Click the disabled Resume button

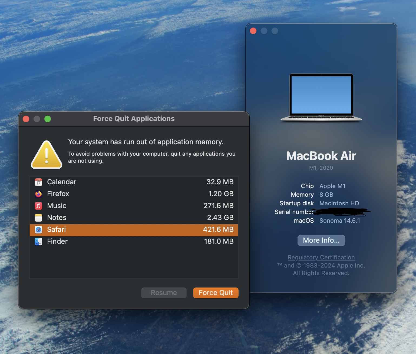pyautogui.click(x=164, y=293)
